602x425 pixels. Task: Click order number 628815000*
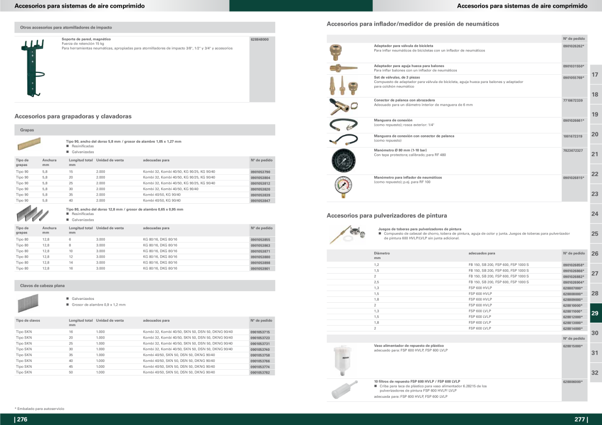coord(573,346)
